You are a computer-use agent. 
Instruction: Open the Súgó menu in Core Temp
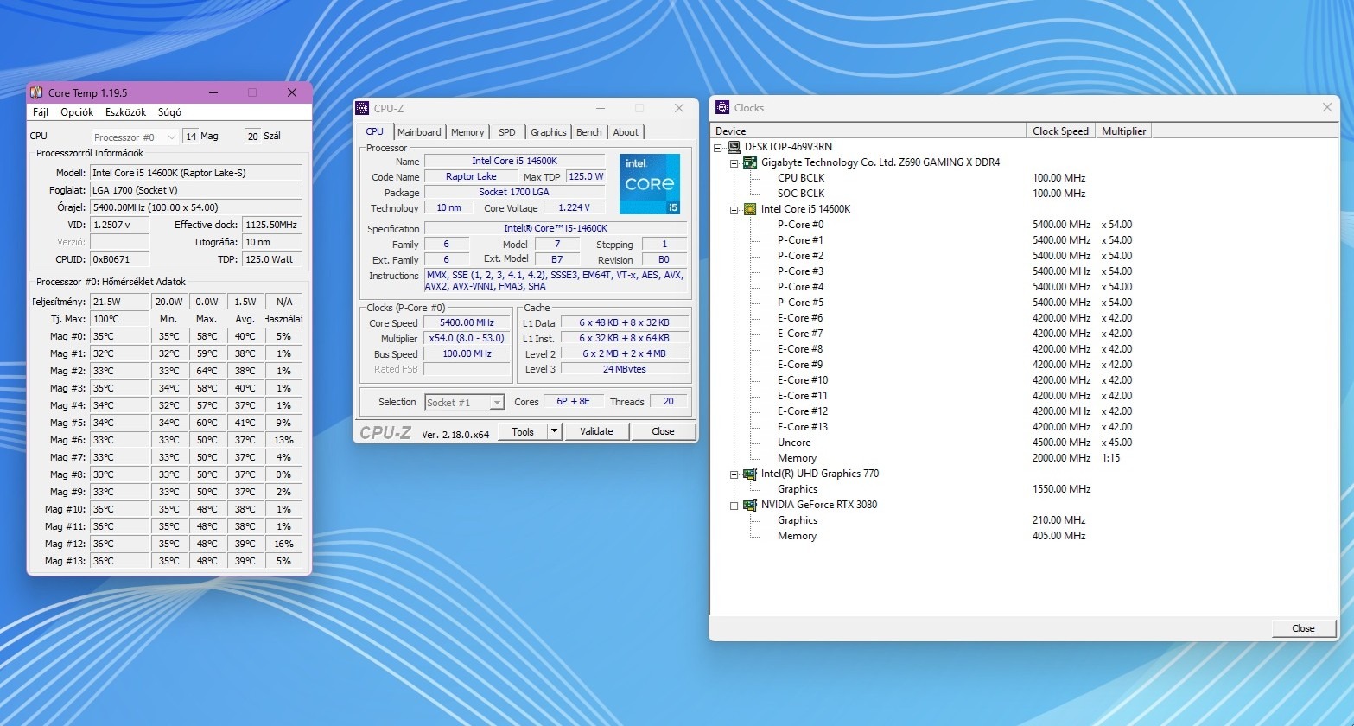click(169, 112)
